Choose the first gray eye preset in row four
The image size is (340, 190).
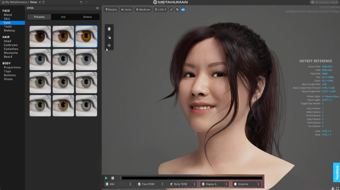[40, 106]
